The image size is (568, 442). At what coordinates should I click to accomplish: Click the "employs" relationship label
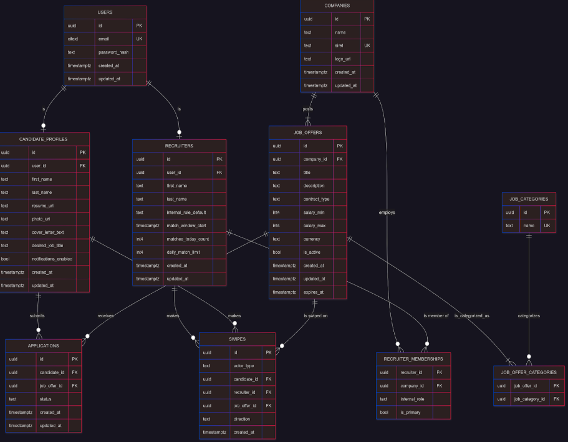tap(387, 213)
